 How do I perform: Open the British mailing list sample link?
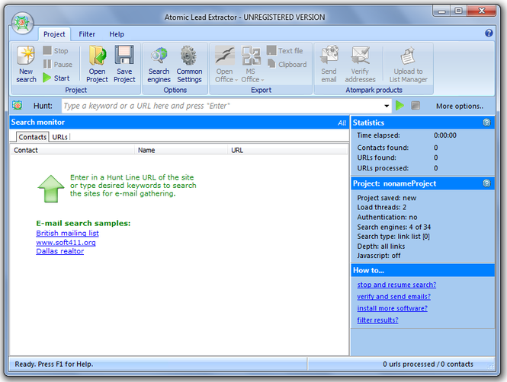coord(67,233)
